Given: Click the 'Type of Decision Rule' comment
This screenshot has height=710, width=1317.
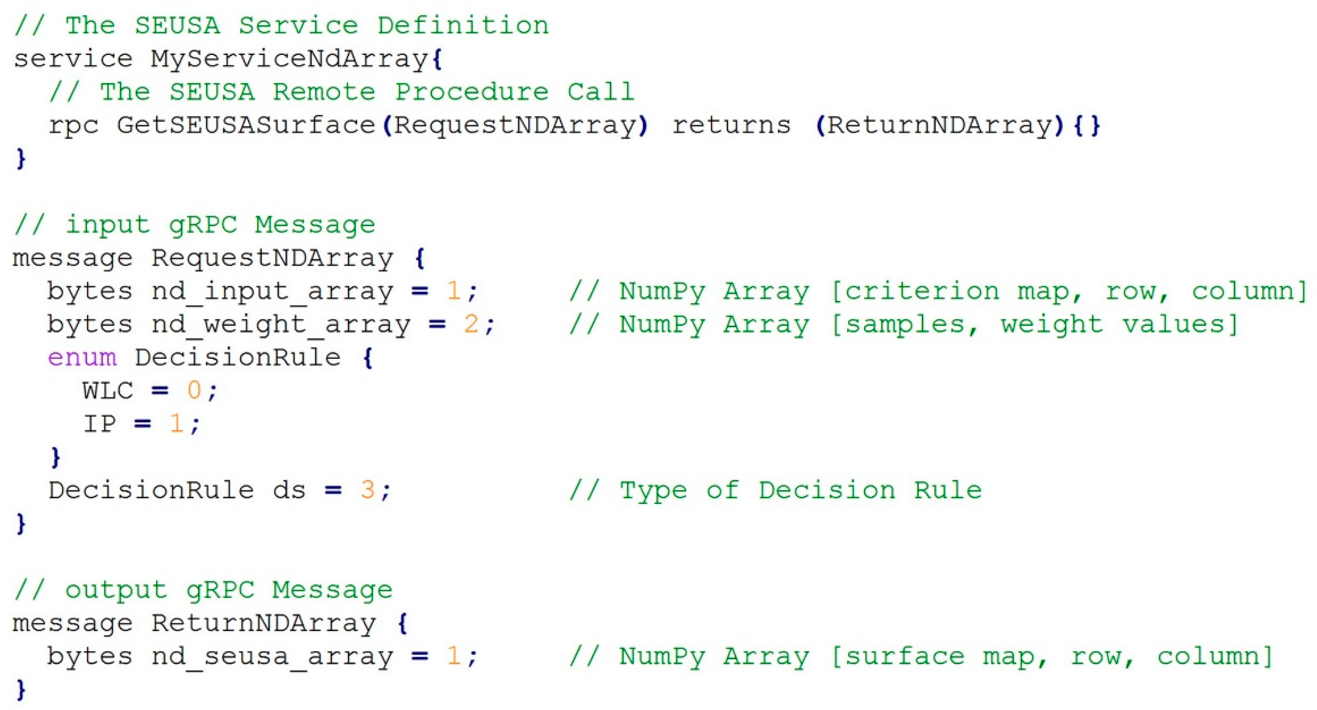Looking at the screenshot, I should (x=800, y=490).
